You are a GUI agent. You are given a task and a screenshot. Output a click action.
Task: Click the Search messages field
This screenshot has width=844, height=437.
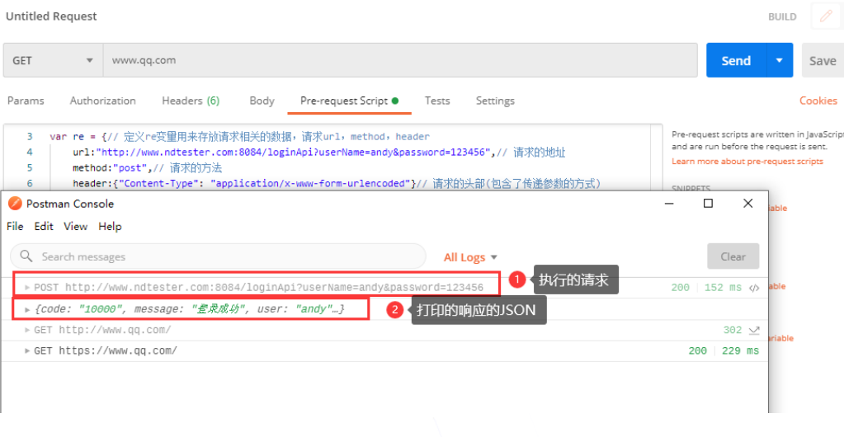[x=218, y=256]
